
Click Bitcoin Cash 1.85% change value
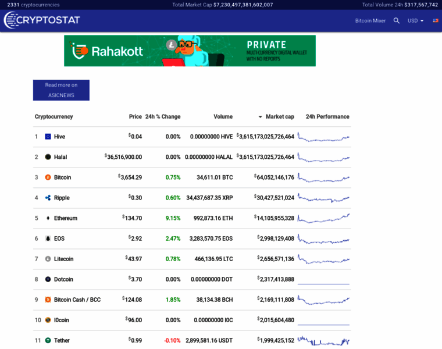click(173, 300)
